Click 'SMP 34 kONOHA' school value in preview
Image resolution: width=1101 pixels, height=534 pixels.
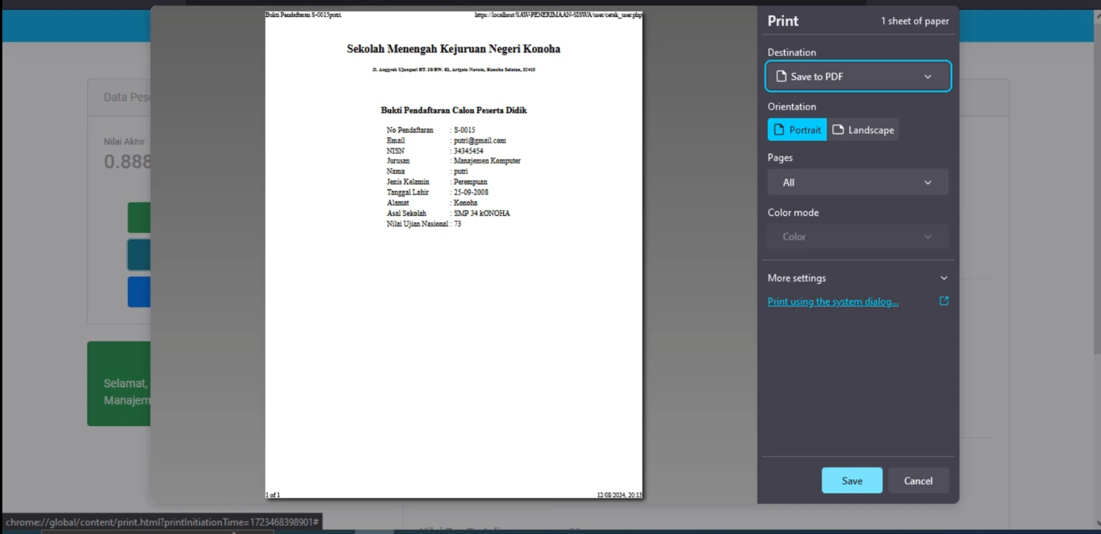point(482,213)
